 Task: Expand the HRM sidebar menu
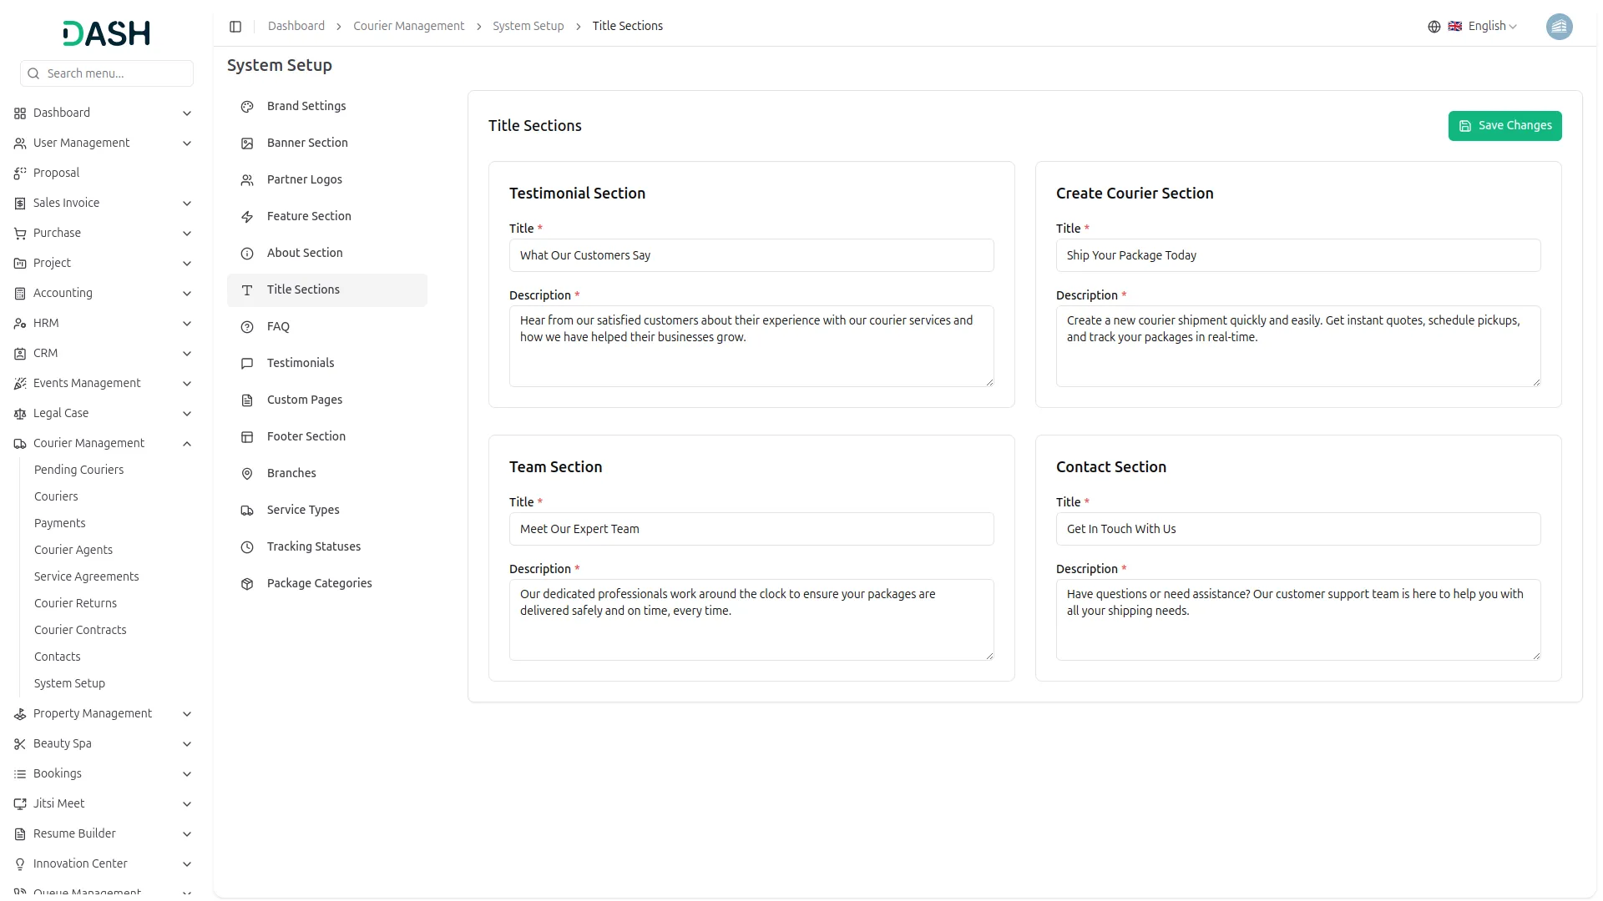point(187,324)
